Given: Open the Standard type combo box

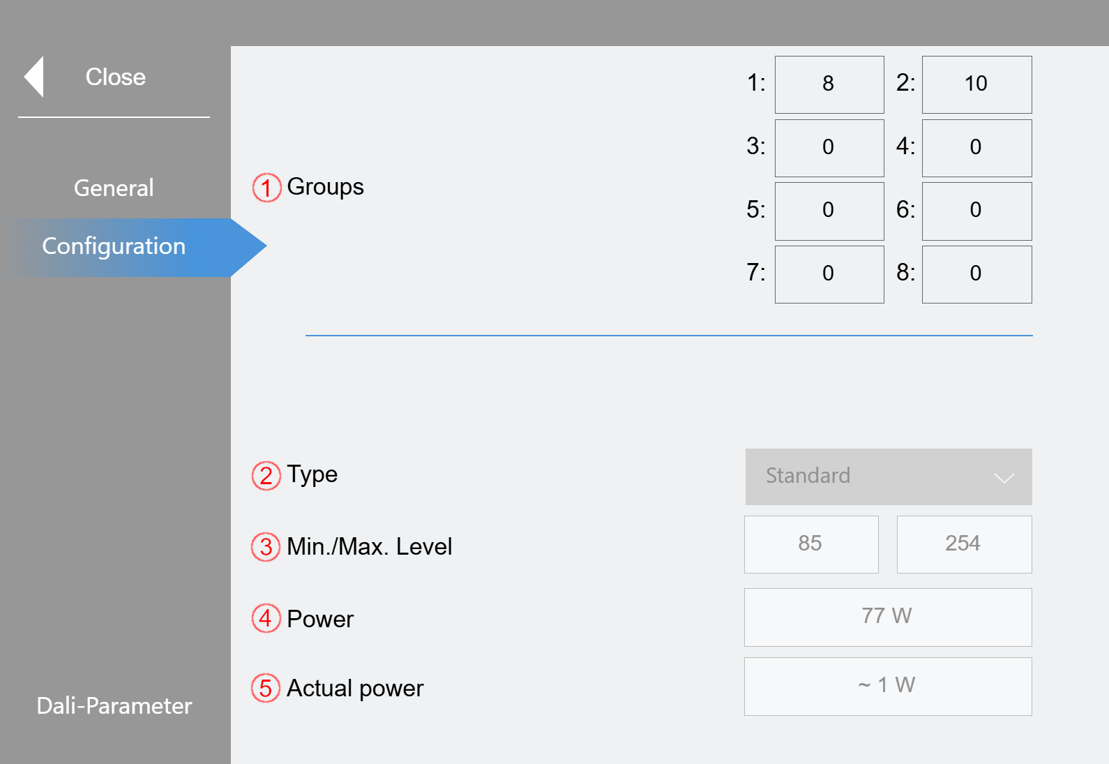Looking at the screenshot, I should (x=889, y=477).
